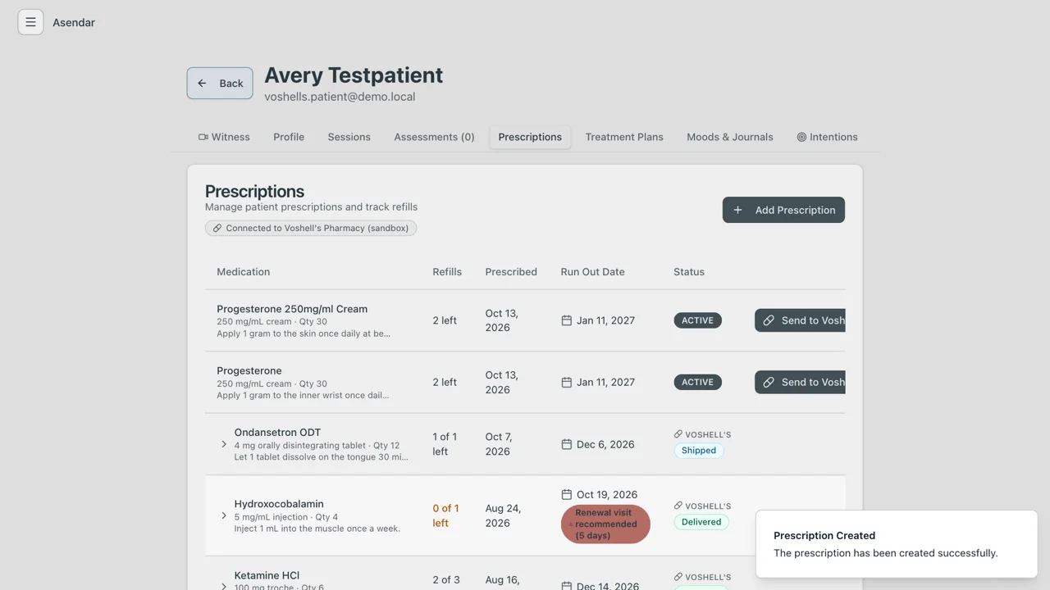
Task: Open the Sessions tab
Action: (349, 137)
